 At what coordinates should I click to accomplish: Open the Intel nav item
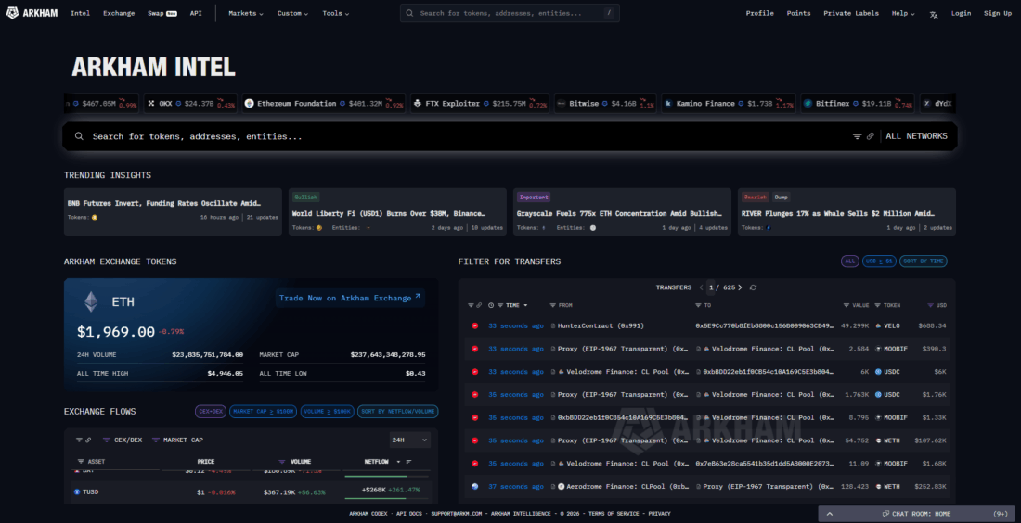80,13
